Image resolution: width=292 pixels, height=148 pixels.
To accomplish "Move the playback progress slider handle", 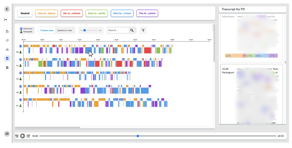I will [138, 136].
